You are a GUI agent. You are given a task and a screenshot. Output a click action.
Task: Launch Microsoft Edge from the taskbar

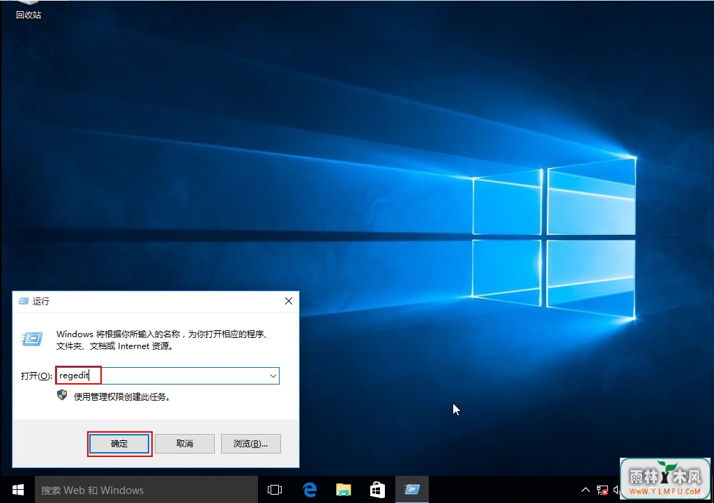(x=310, y=490)
